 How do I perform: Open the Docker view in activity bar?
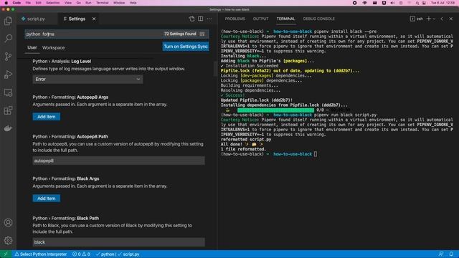pos(8,128)
